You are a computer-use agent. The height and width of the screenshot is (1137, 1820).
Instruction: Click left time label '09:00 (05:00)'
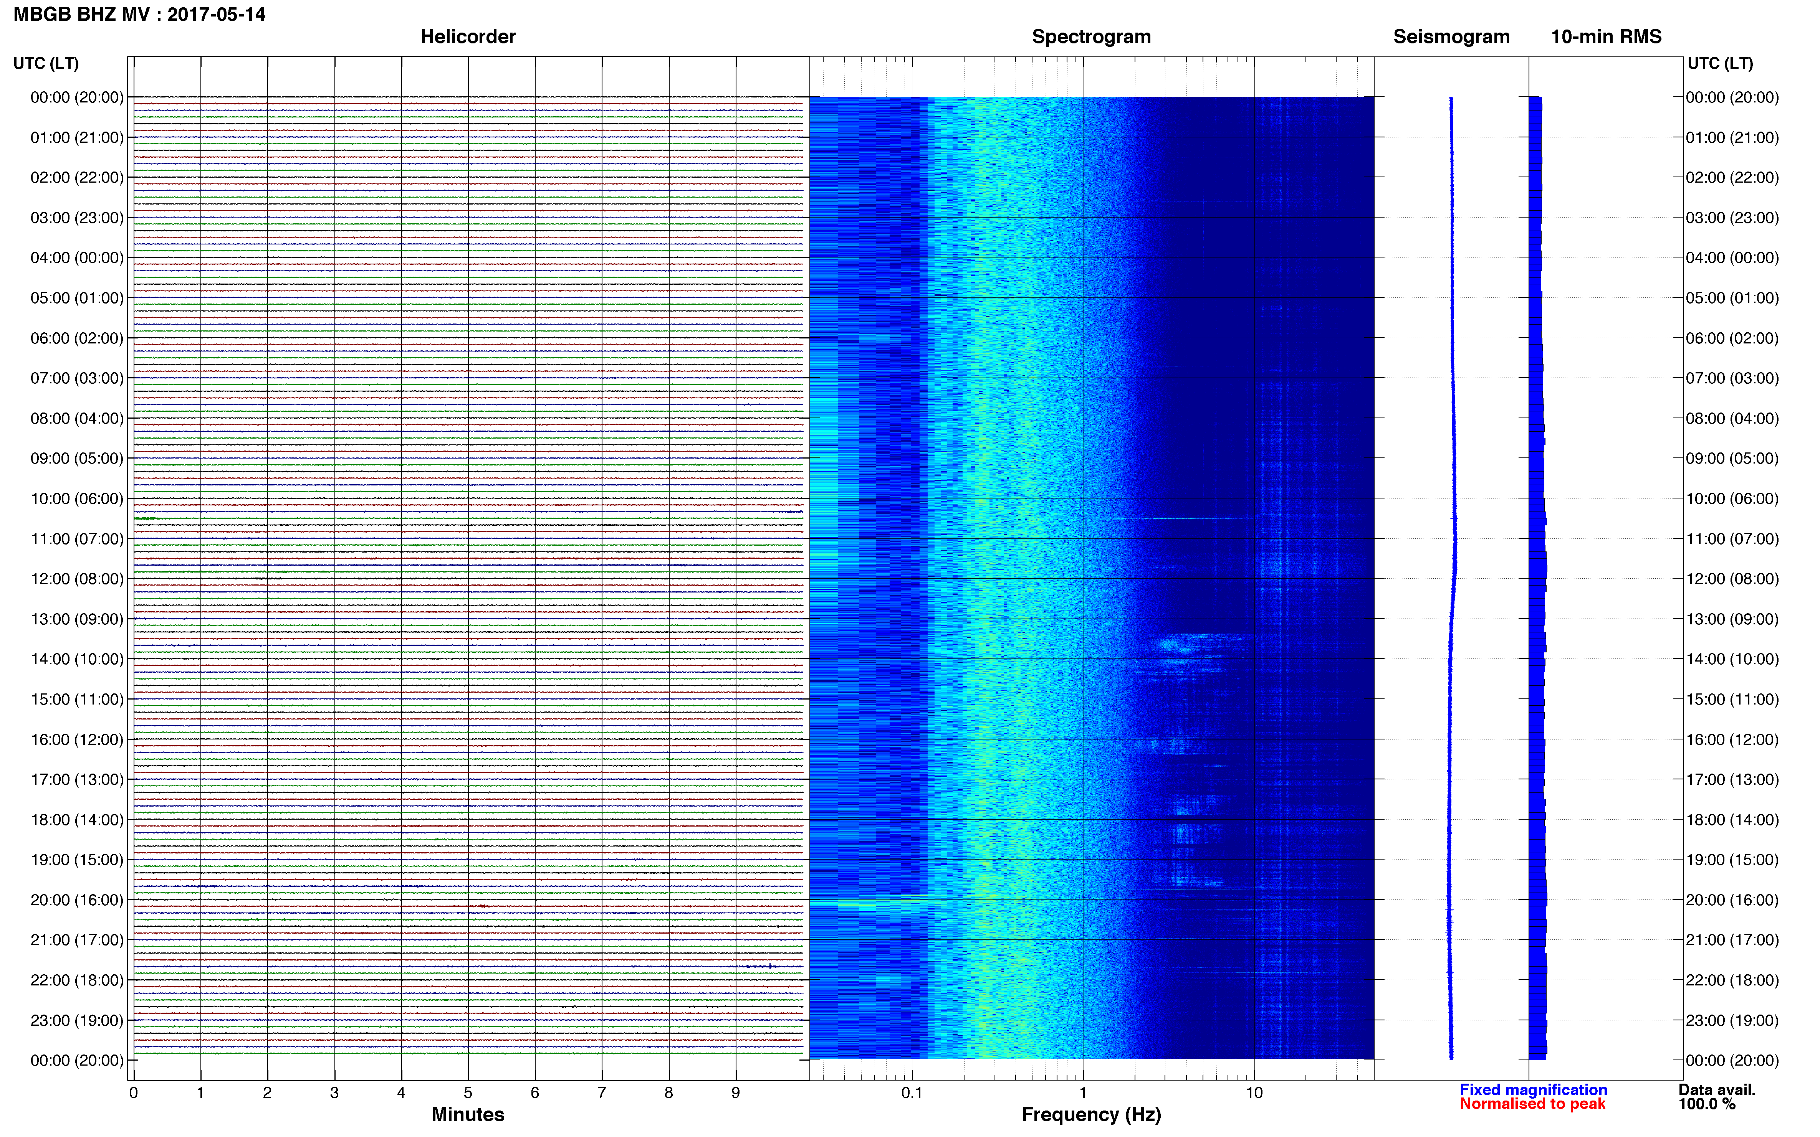77,459
